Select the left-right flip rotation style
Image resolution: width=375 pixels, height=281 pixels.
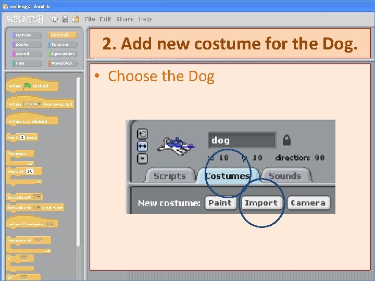(143, 146)
